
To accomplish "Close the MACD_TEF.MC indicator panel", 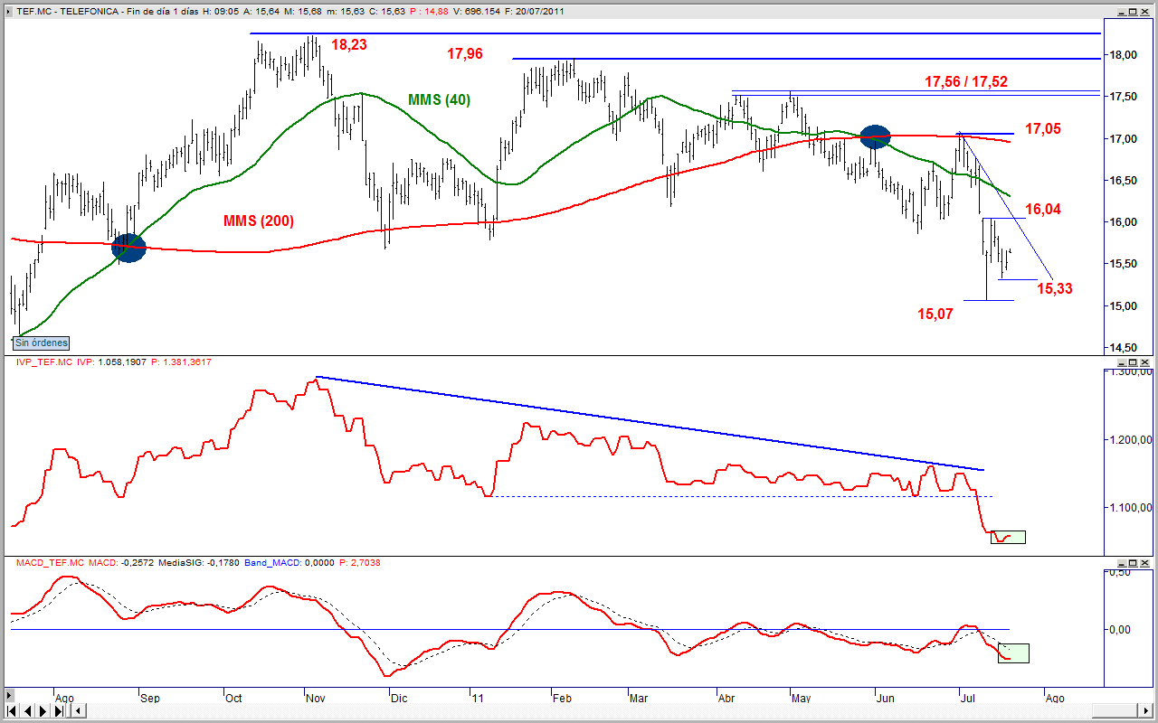I will click(x=1146, y=562).
